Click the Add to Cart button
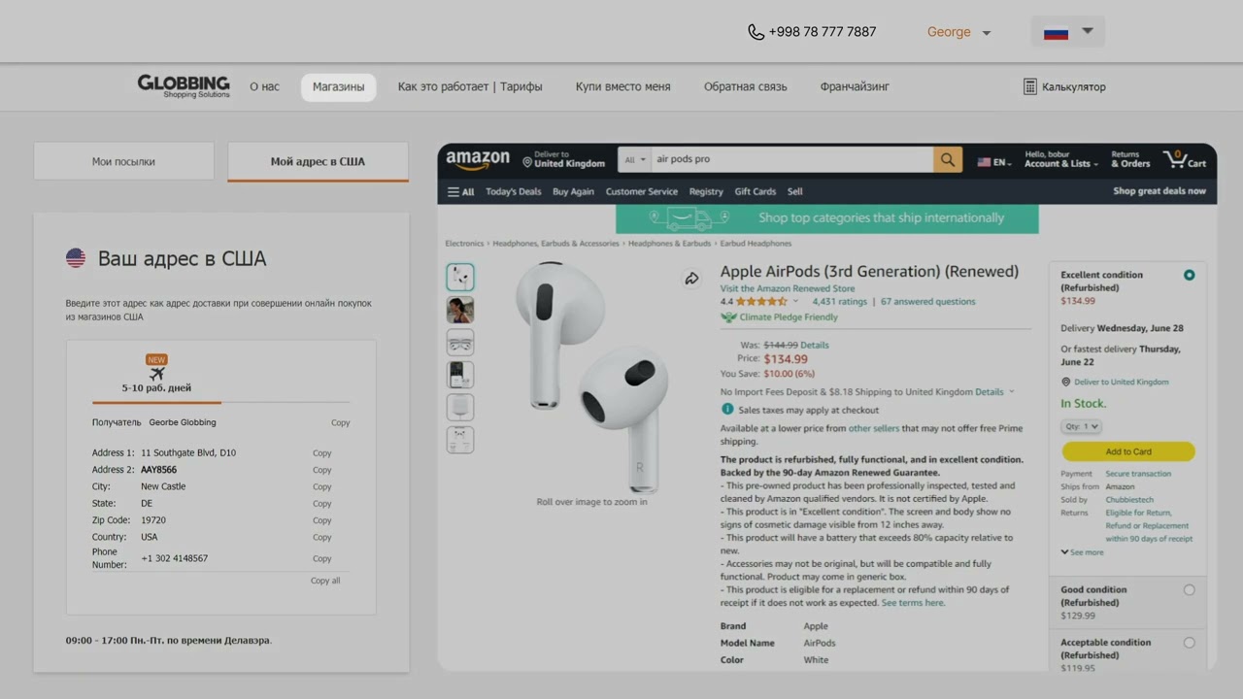Image resolution: width=1243 pixels, height=699 pixels. click(x=1128, y=451)
